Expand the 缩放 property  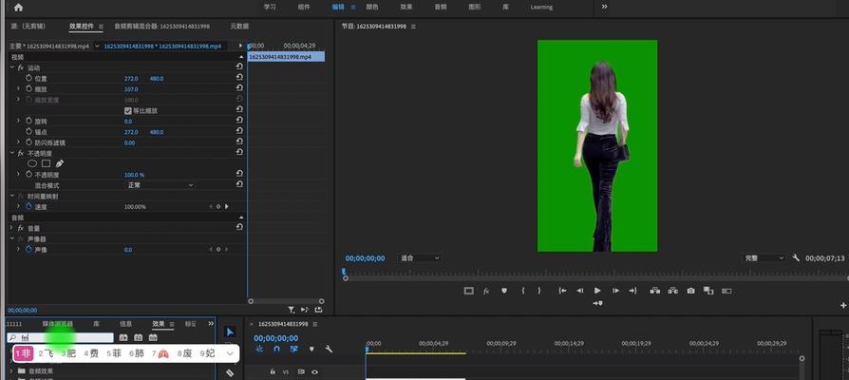pos(18,88)
